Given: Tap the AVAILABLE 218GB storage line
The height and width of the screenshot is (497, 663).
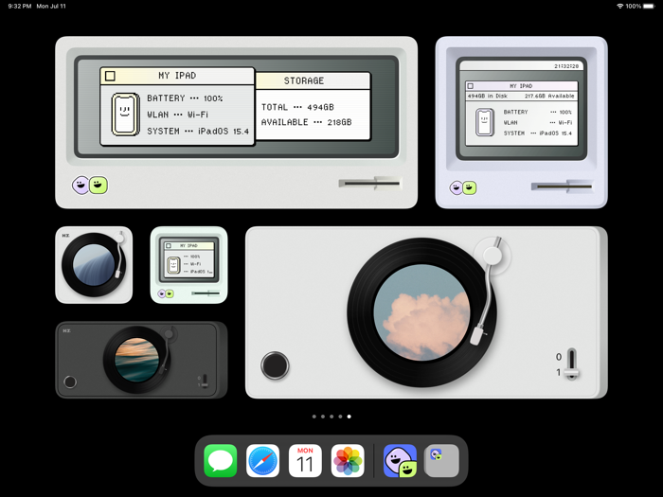Looking at the screenshot, I should (x=306, y=122).
